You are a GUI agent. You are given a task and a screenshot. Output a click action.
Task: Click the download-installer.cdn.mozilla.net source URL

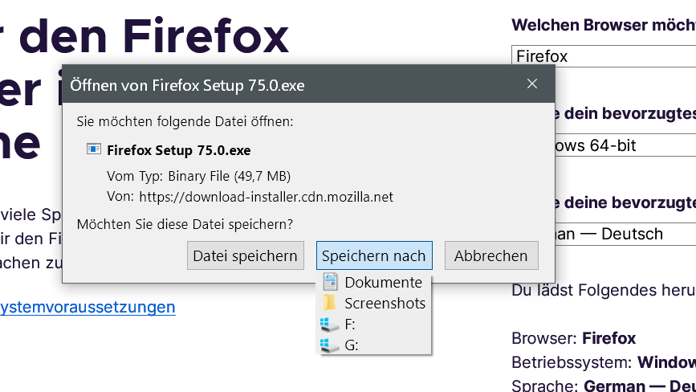click(266, 196)
